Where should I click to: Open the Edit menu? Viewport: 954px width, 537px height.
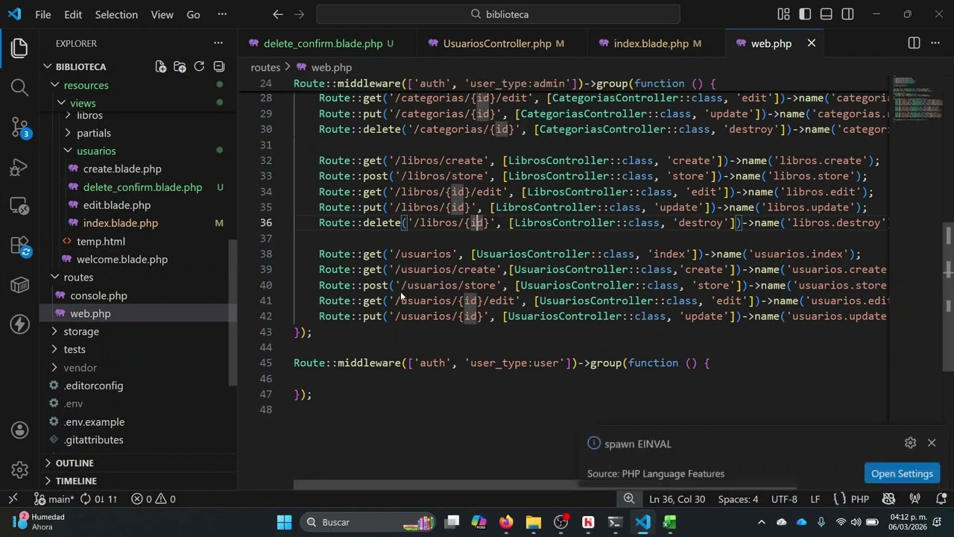(x=73, y=14)
